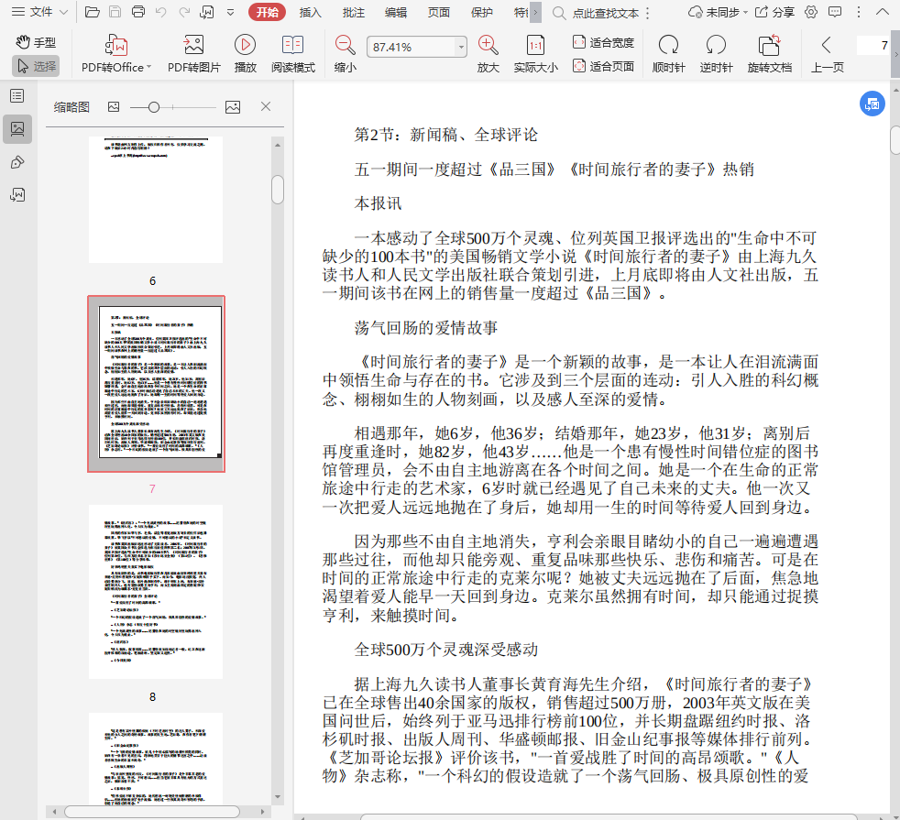Screen dimensions: 900x820
Task: Click thumbnail panel scroll up arrow
Action: tap(278, 145)
